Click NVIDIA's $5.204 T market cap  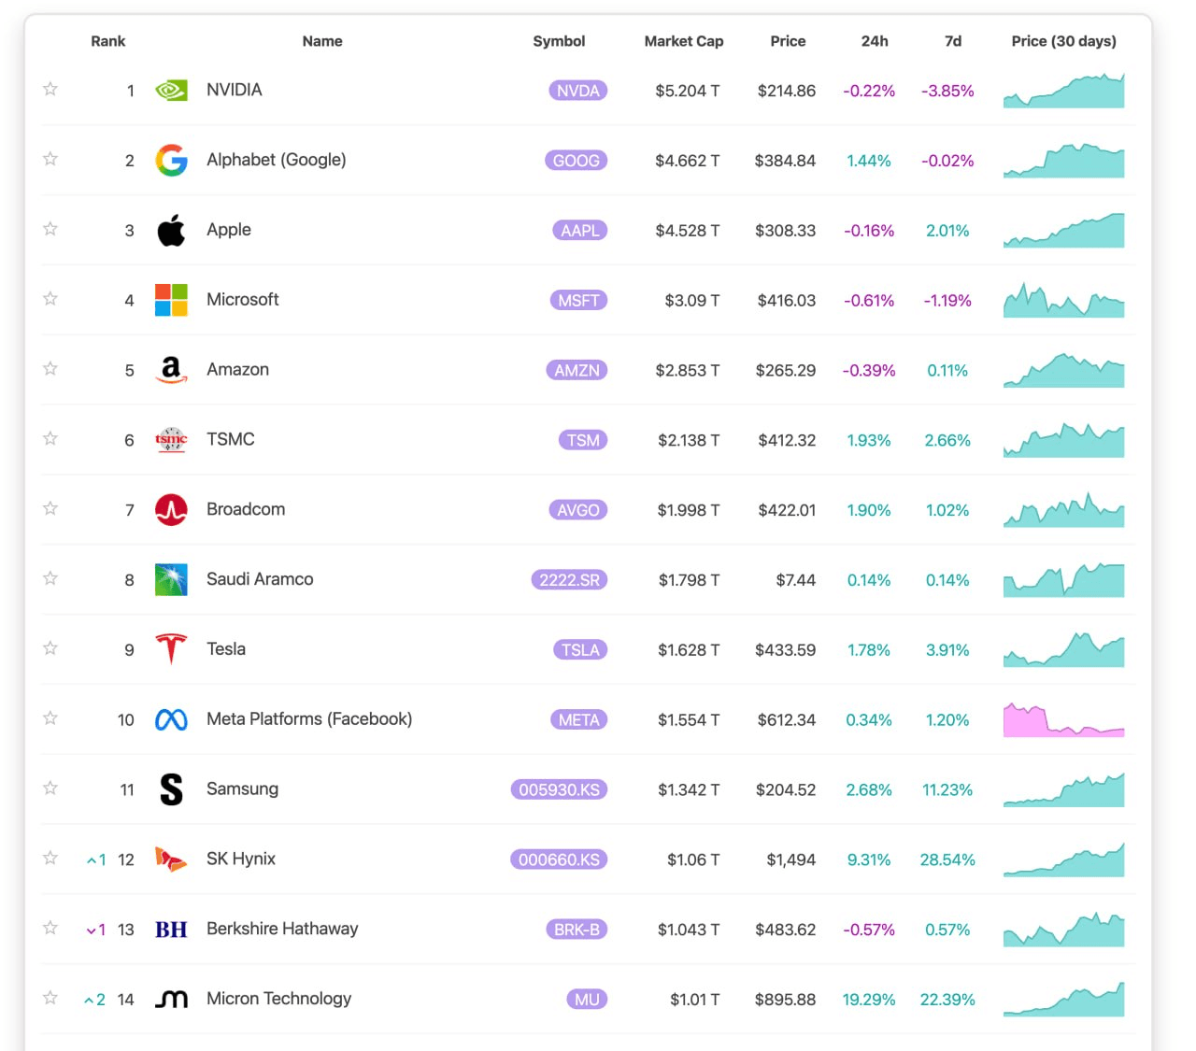(688, 91)
